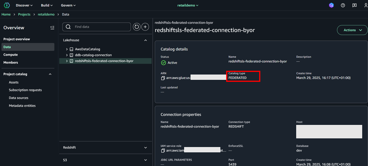
Task: Open the Actions dropdown button
Action: point(352,30)
